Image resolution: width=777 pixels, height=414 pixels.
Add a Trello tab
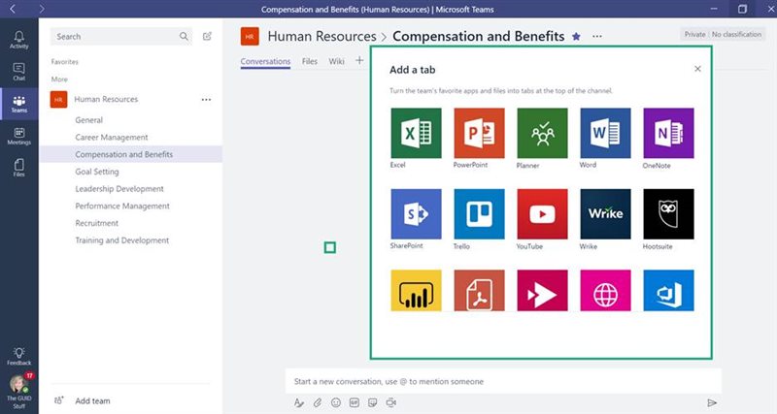click(x=479, y=213)
